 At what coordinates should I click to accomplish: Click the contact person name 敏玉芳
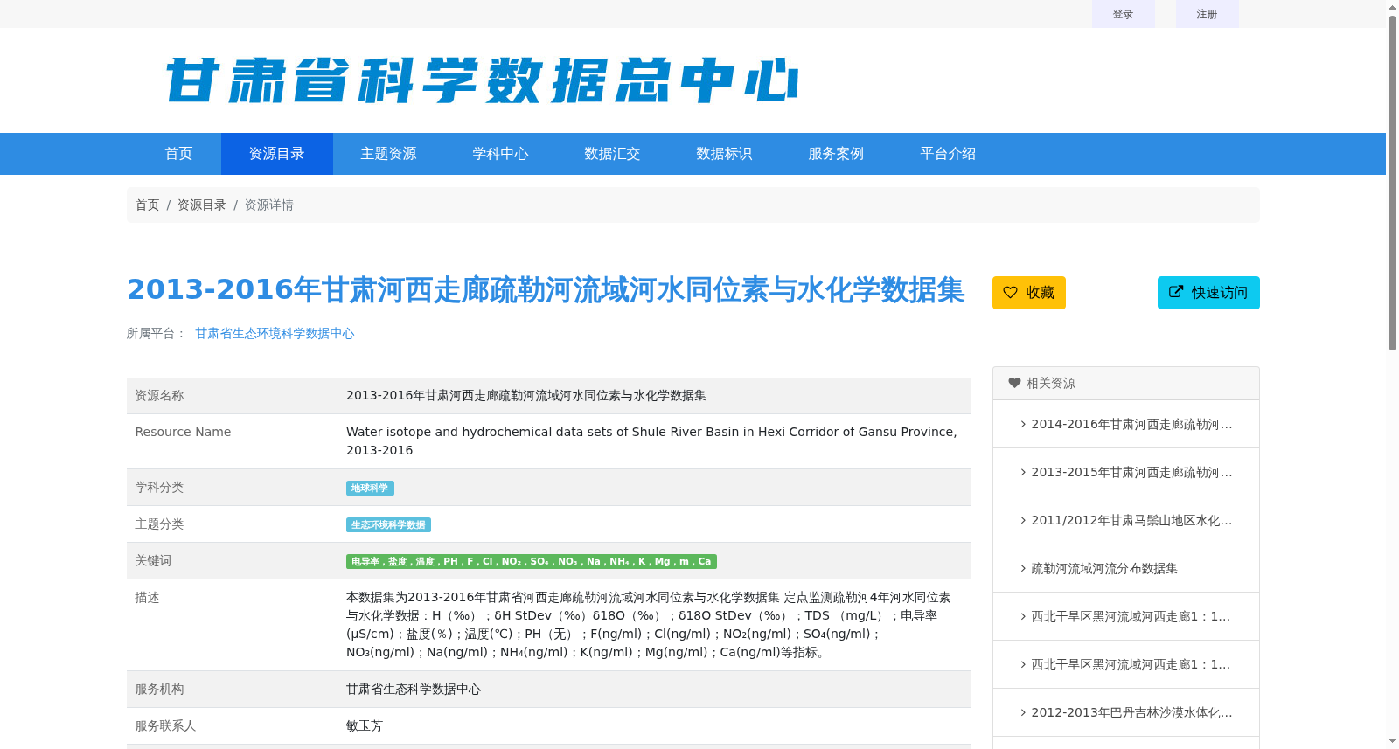click(x=365, y=725)
